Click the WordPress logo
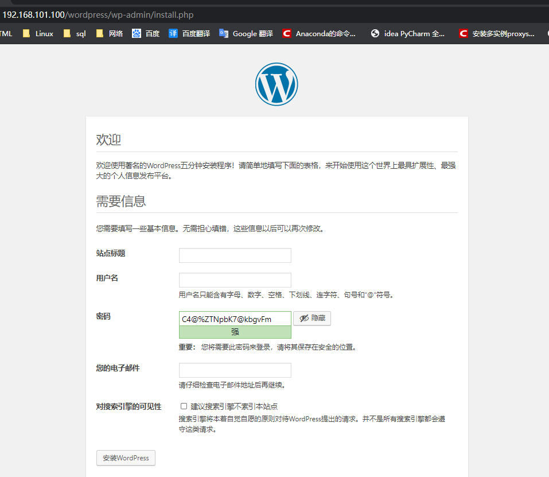This screenshot has height=477, width=549. click(x=277, y=84)
